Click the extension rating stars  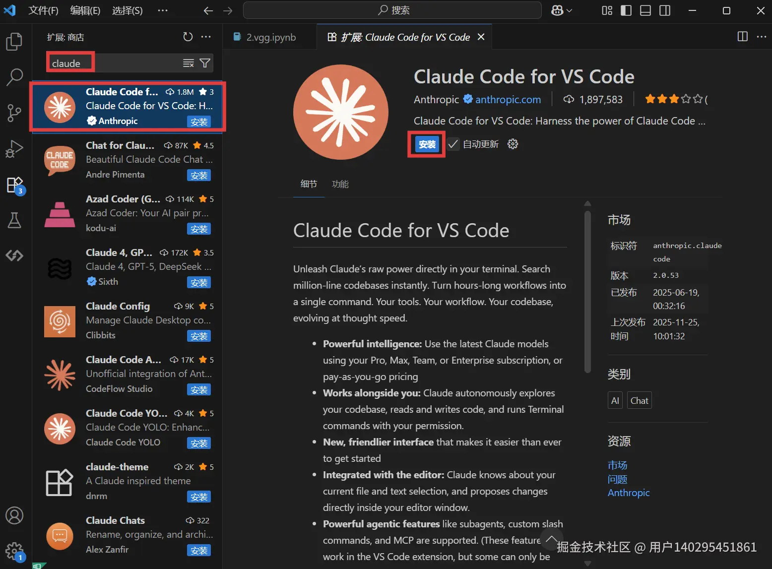click(674, 99)
